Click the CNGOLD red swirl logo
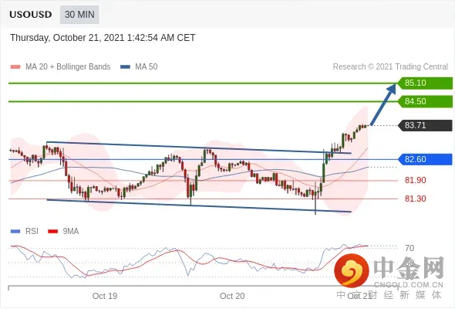The height and width of the screenshot is (309, 455). (x=352, y=270)
